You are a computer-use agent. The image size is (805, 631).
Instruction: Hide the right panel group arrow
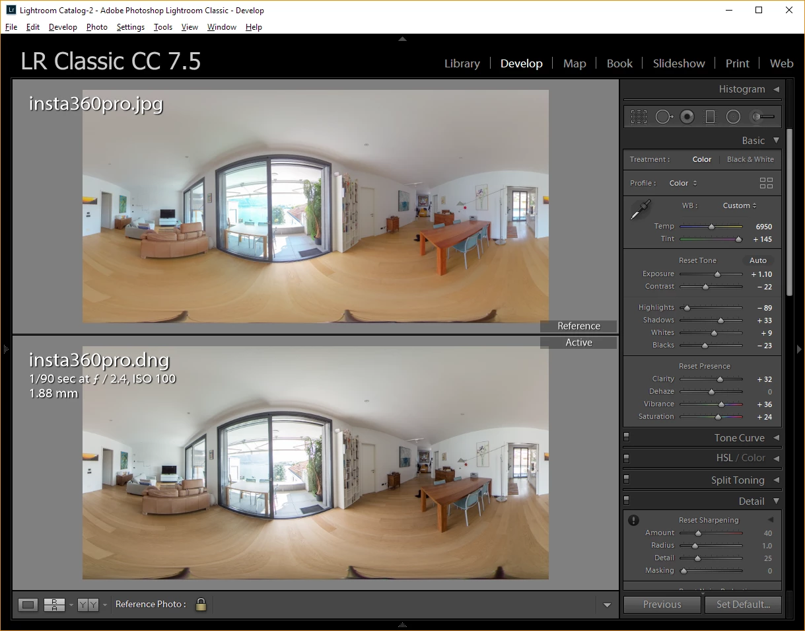(799, 349)
